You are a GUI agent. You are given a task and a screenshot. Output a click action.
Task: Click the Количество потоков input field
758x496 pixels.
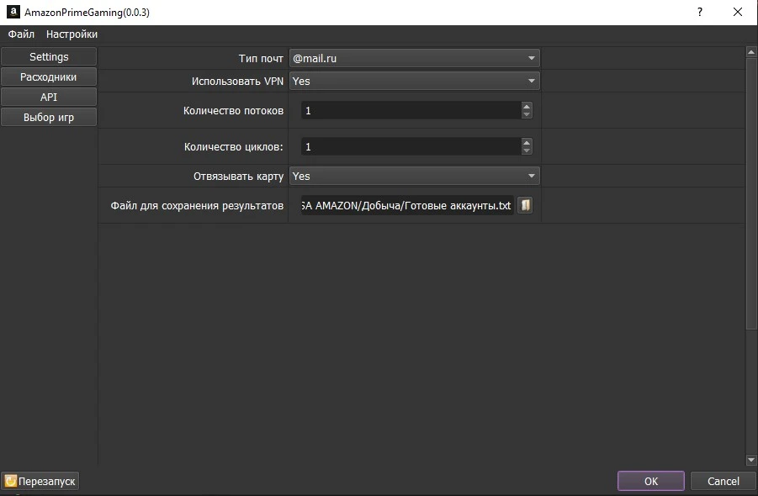coord(411,111)
